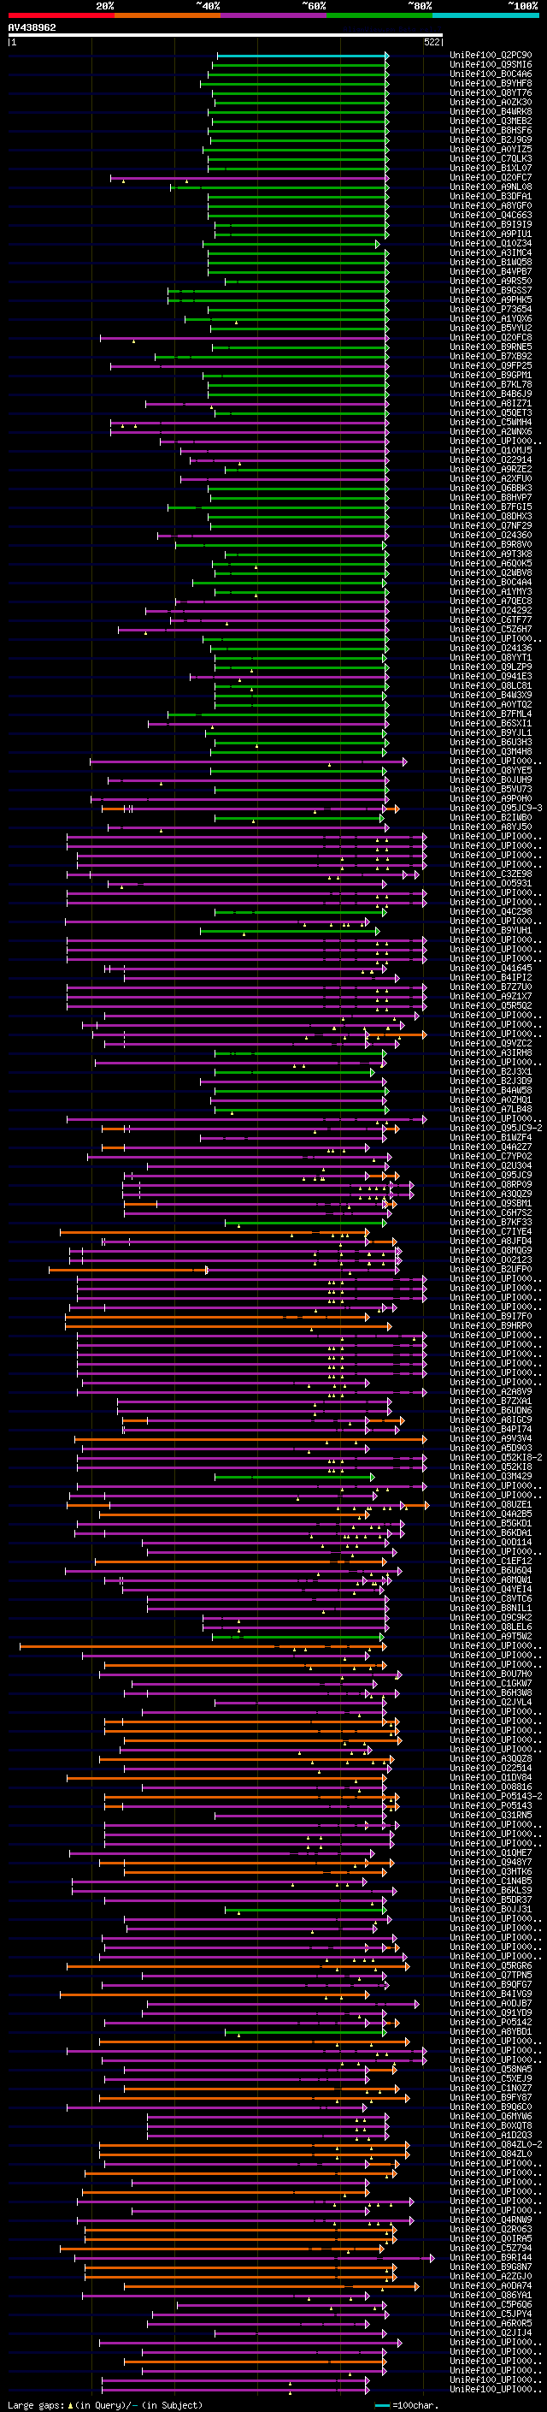The image size is (547, 2412).
Task: Select hit UniRef100_B7KF33
Action: tap(491, 1222)
